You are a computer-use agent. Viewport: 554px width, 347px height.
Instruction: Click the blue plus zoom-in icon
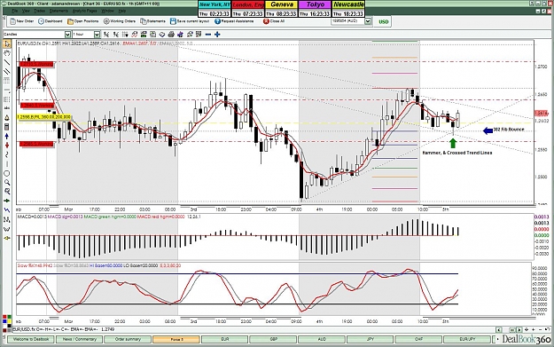pyautogui.click(x=217, y=35)
